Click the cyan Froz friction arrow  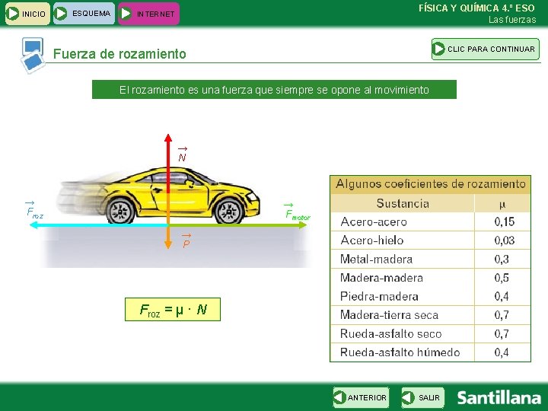pos(99,225)
